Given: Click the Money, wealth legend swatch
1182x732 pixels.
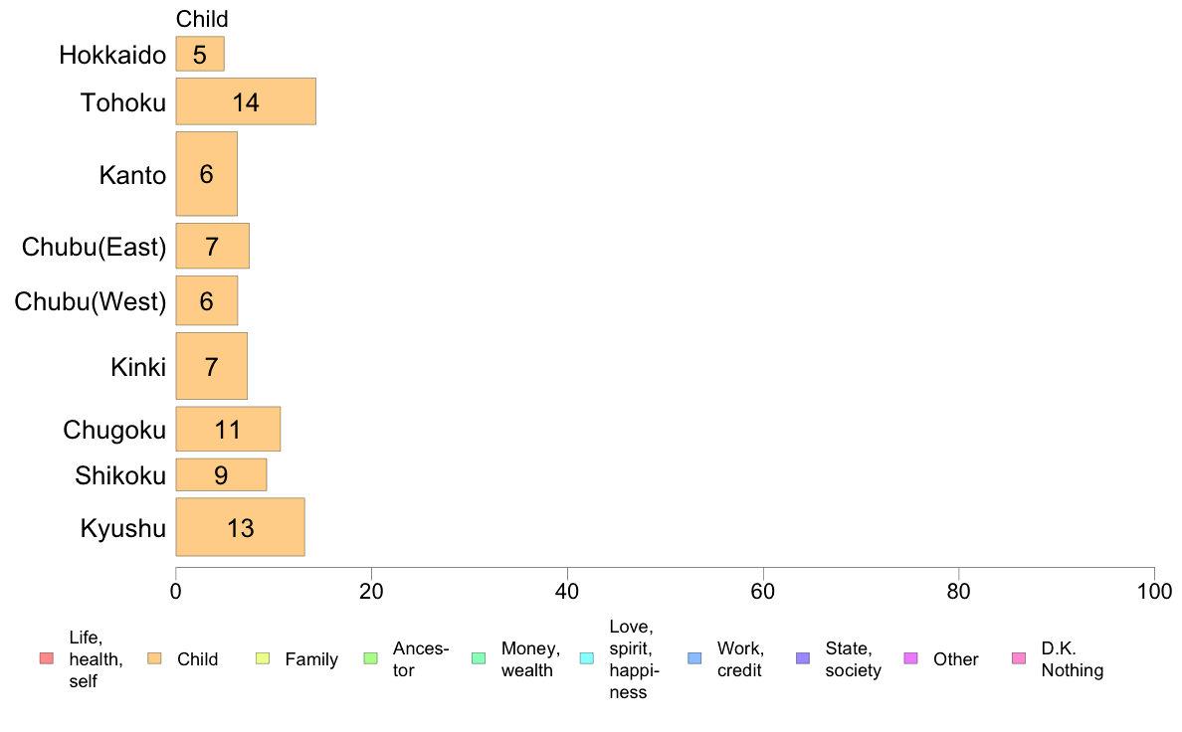Looking at the screenshot, I should tap(479, 658).
